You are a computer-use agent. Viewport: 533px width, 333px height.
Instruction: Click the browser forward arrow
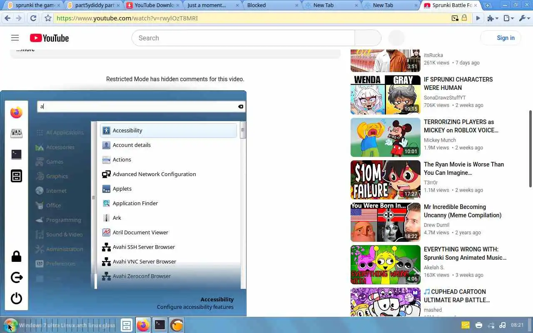click(x=19, y=18)
